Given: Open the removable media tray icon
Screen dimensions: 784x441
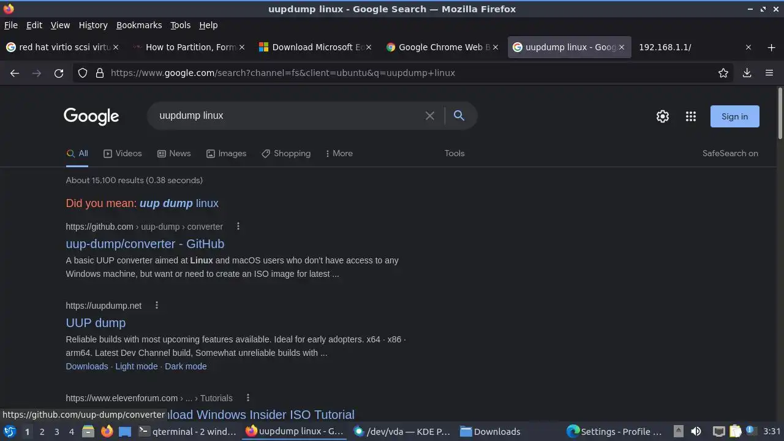Looking at the screenshot, I should tap(678, 432).
